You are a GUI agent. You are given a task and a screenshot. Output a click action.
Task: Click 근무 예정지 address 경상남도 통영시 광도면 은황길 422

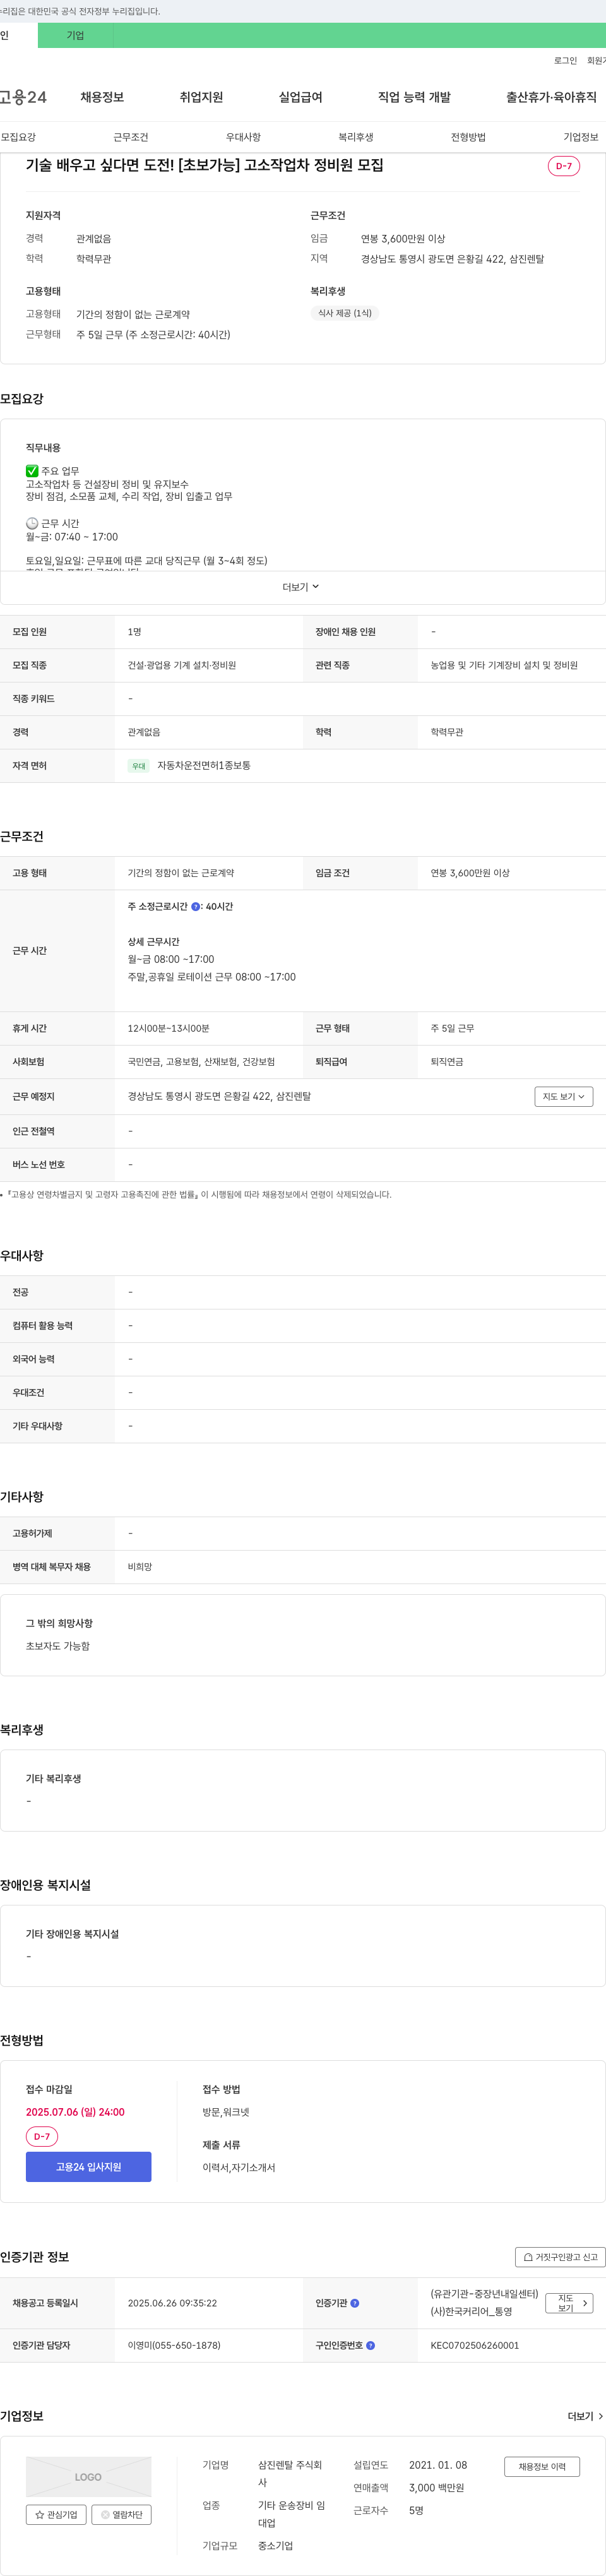(219, 1097)
